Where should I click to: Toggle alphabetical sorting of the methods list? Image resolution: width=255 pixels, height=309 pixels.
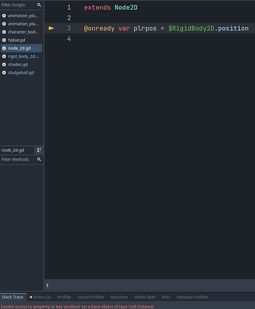click(39, 150)
